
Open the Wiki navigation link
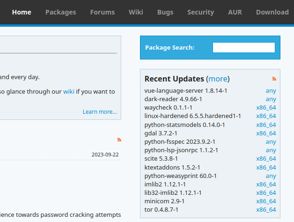tap(136, 12)
